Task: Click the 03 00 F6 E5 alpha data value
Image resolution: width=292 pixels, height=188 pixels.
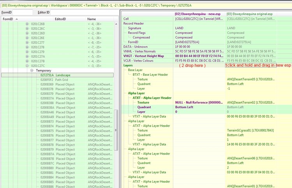Action: click(251, 172)
